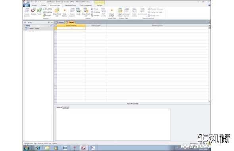Open the Lookup field properties tab
Image resolution: width=234 pixels, height=151 pixels.
pos(65,108)
